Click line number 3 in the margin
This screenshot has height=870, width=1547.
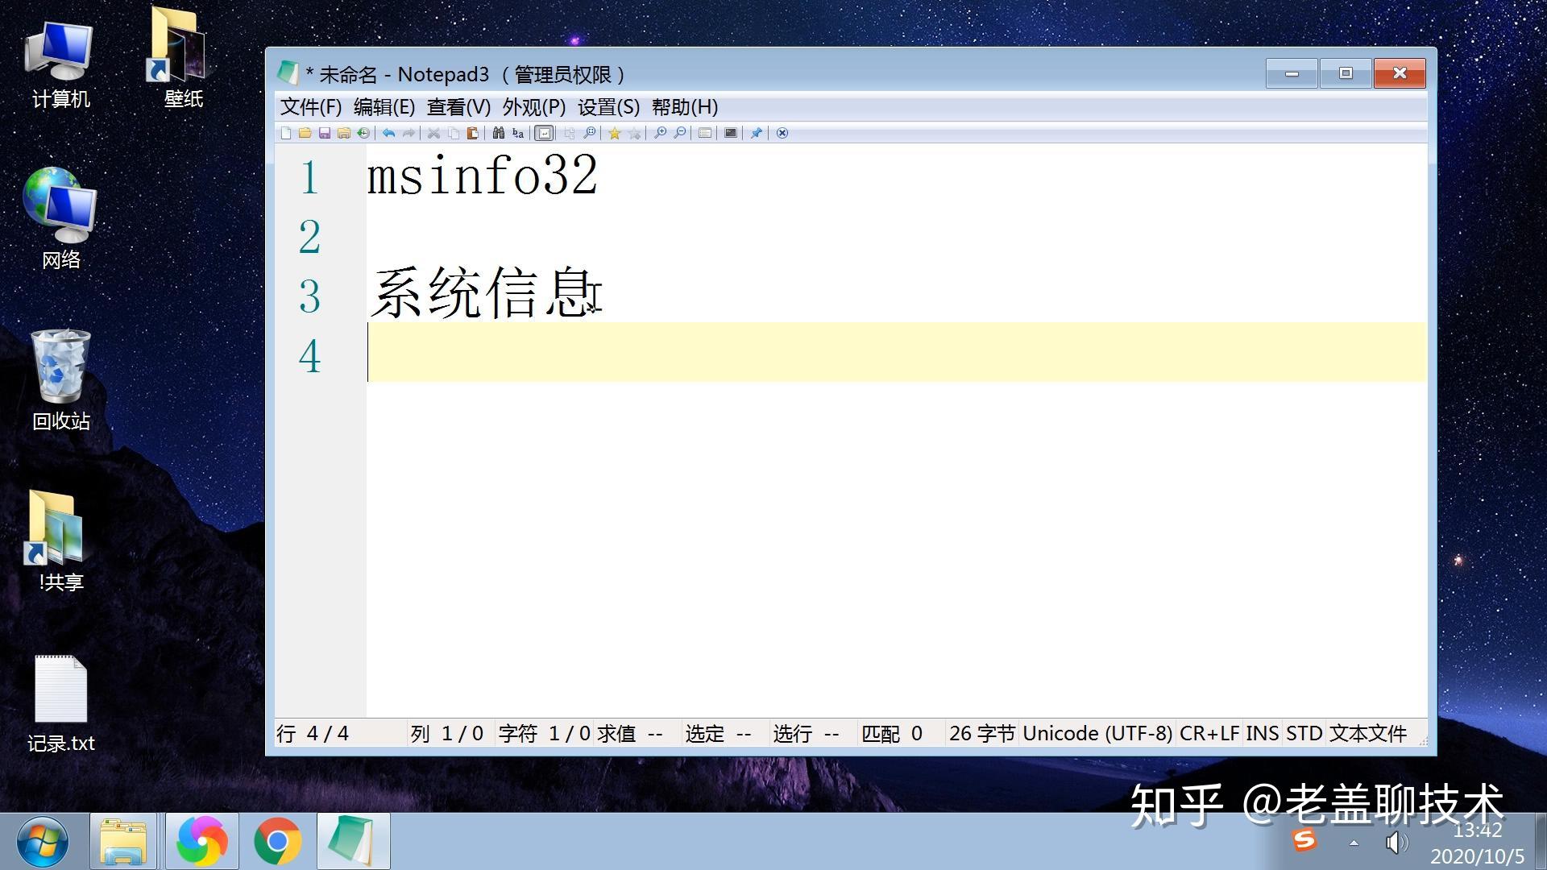[x=309, y=297]
